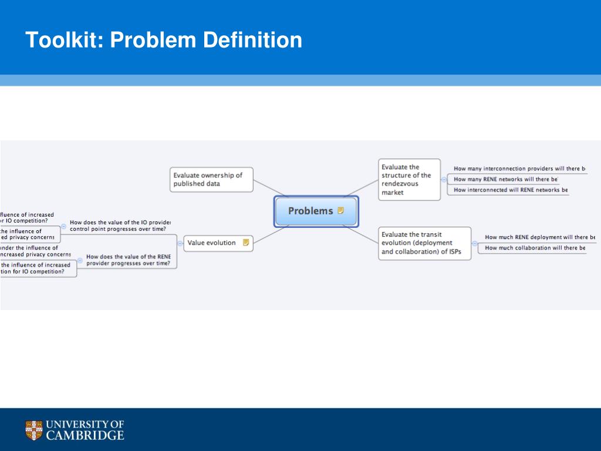
Task: Select the IO provider control point value question
Action: pos(120,225)
